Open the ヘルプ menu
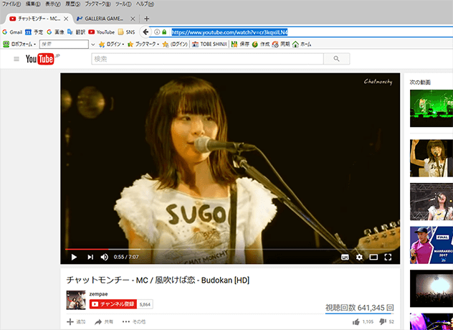Viewport: 453px width, 330px height. [x=145, y=4]
